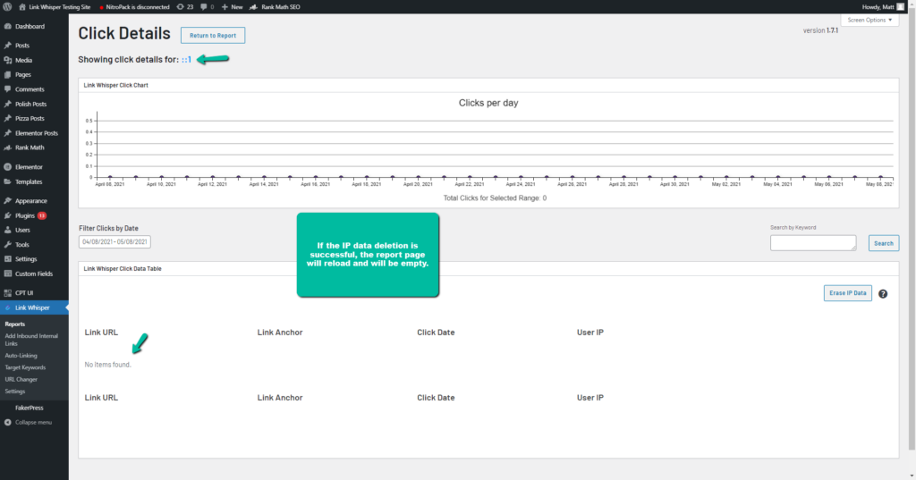Click the Appearance brush icon in sidebar
Image resolution: width=916 pixels, height=480 pixels.
click(7, 201)
